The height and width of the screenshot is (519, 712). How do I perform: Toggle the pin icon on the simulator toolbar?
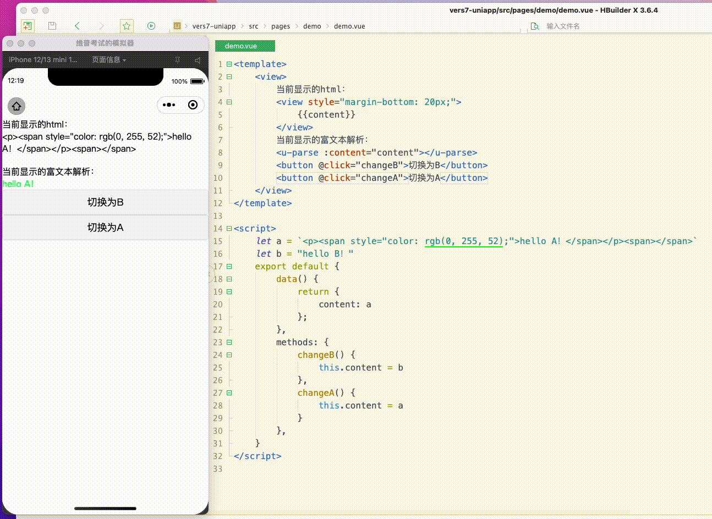(177, 60)
